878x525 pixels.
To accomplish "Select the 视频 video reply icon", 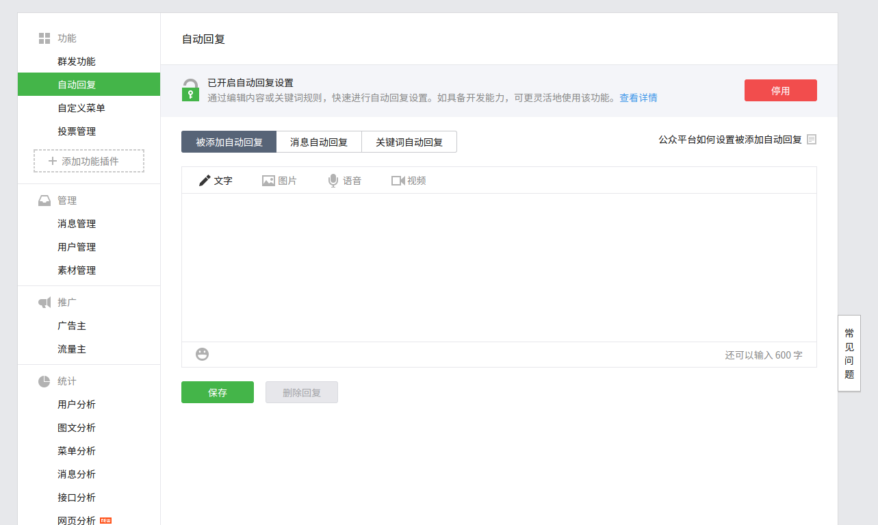I will pyautogui.click(x=397, y=180).
